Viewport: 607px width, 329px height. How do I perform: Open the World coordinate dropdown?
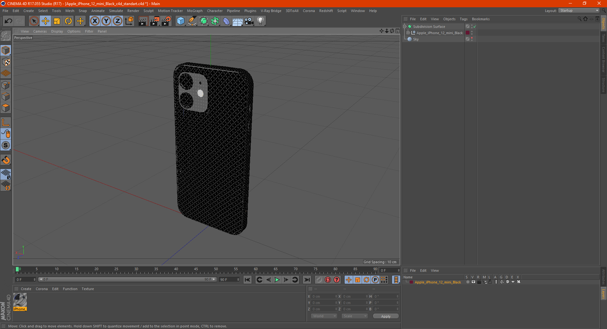(x=324, y=316)
